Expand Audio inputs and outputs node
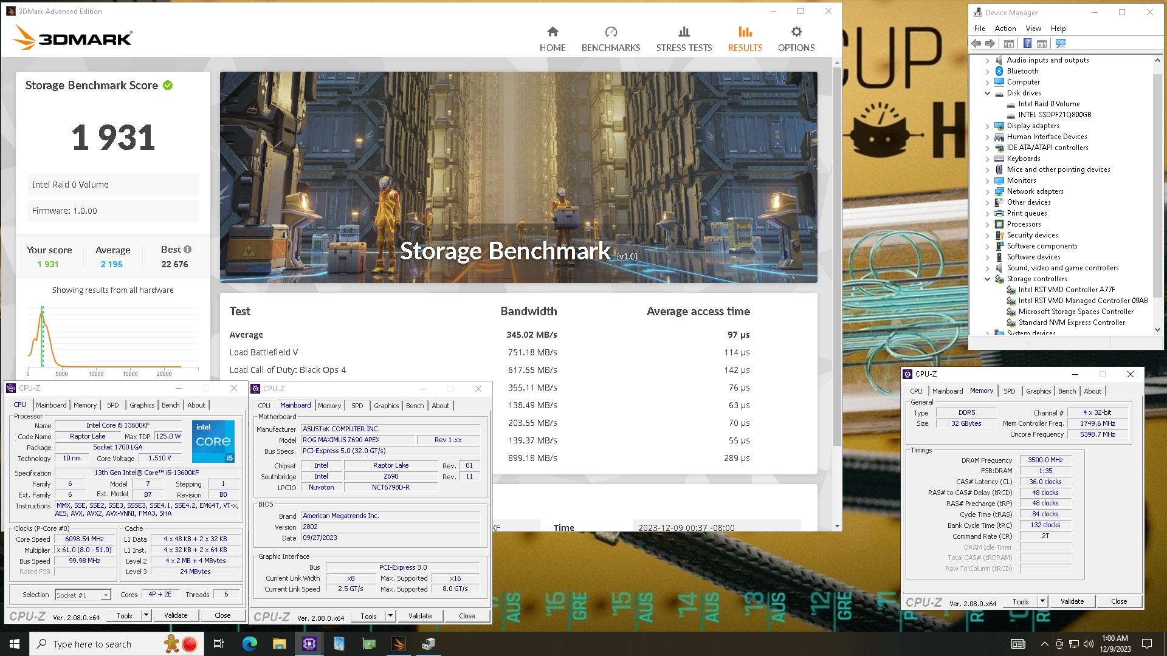 [x=987, y=60]
